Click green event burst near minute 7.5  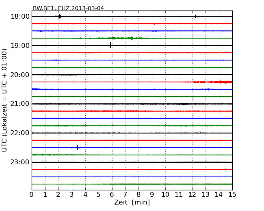[x=132, y=38]
